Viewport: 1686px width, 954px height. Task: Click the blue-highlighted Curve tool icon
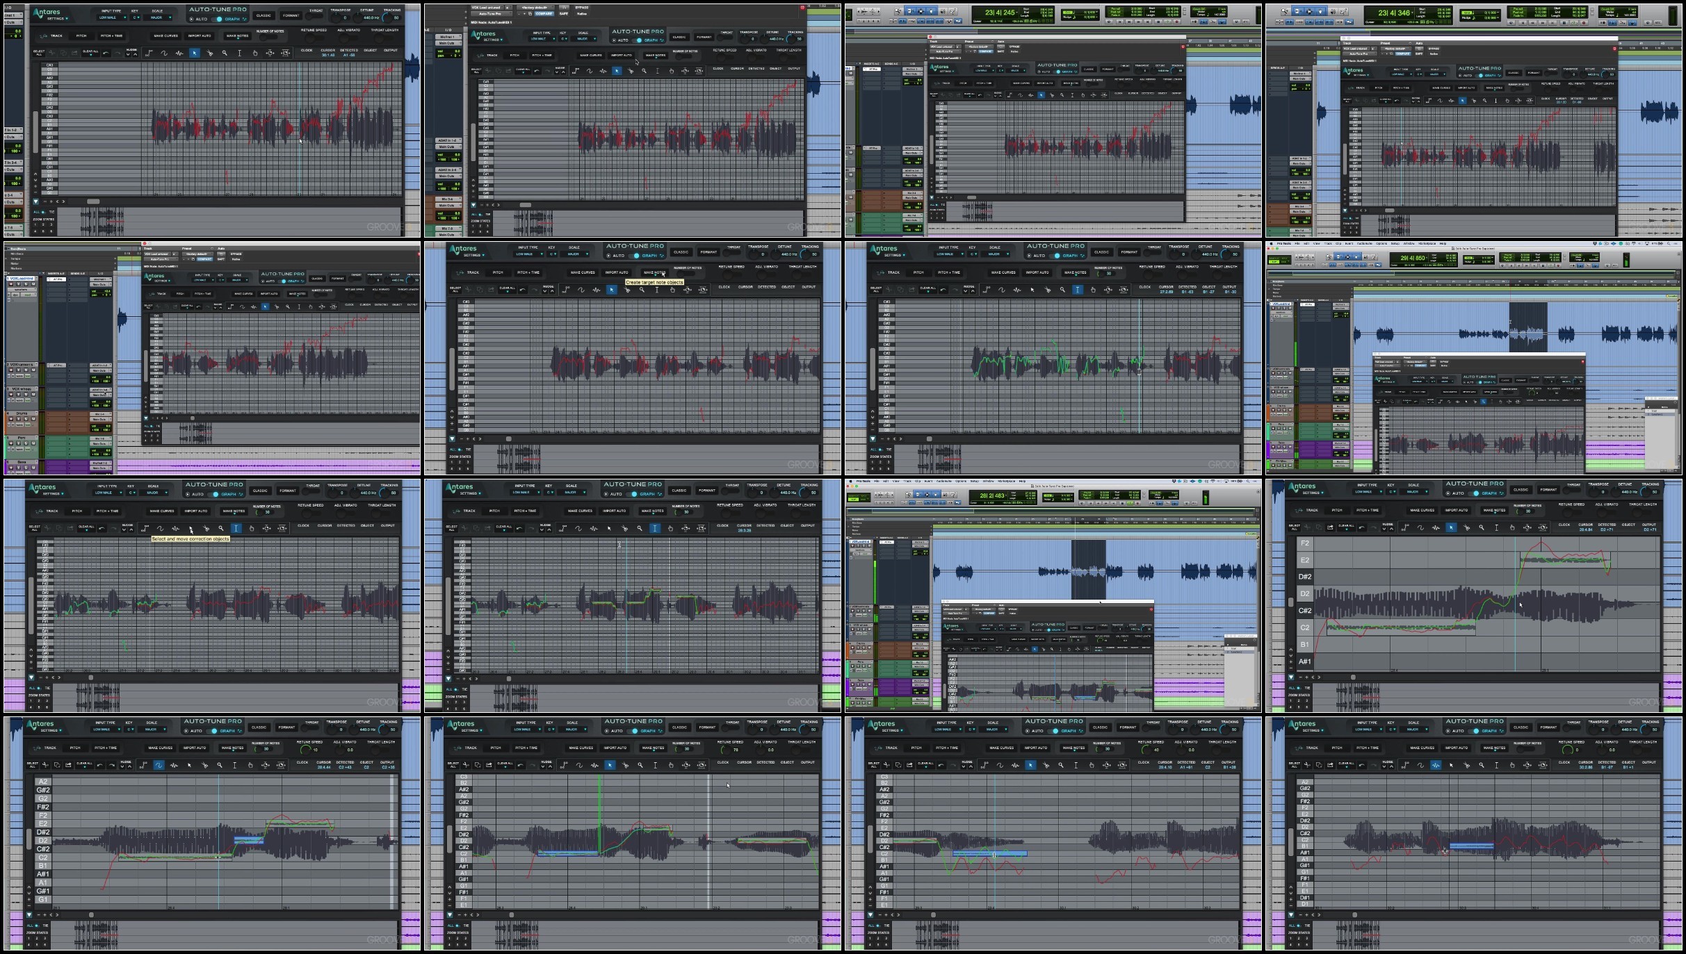159,765
